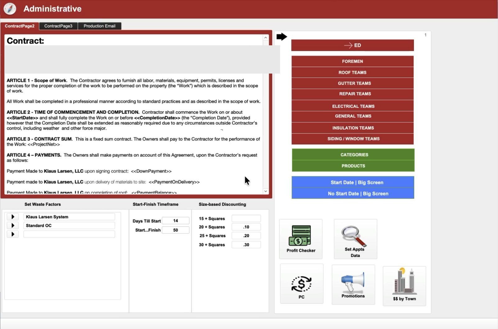This screenshot has height=329, width=498.
Task: Open the PC dollar-cycle icon
Action: click(x=302, y=284)
